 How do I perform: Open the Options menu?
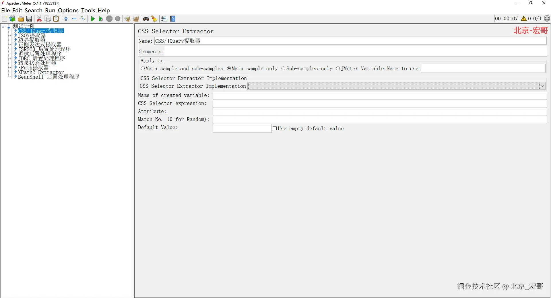[x=68, y=10]
